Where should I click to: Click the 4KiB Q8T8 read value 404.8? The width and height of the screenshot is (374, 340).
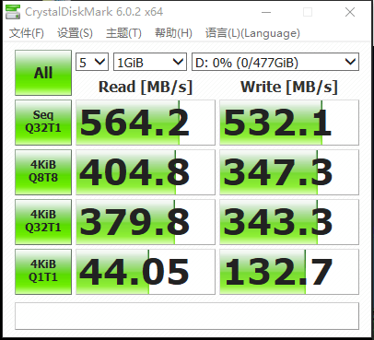pyautogui.click(x=146, y=172)
